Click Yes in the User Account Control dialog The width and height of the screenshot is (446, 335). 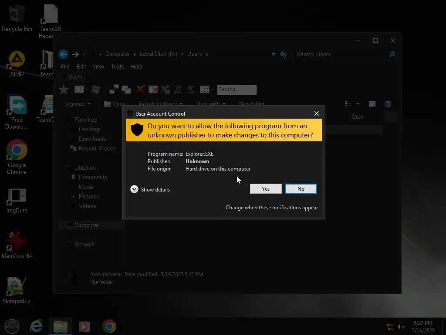(x=266, y=188)
